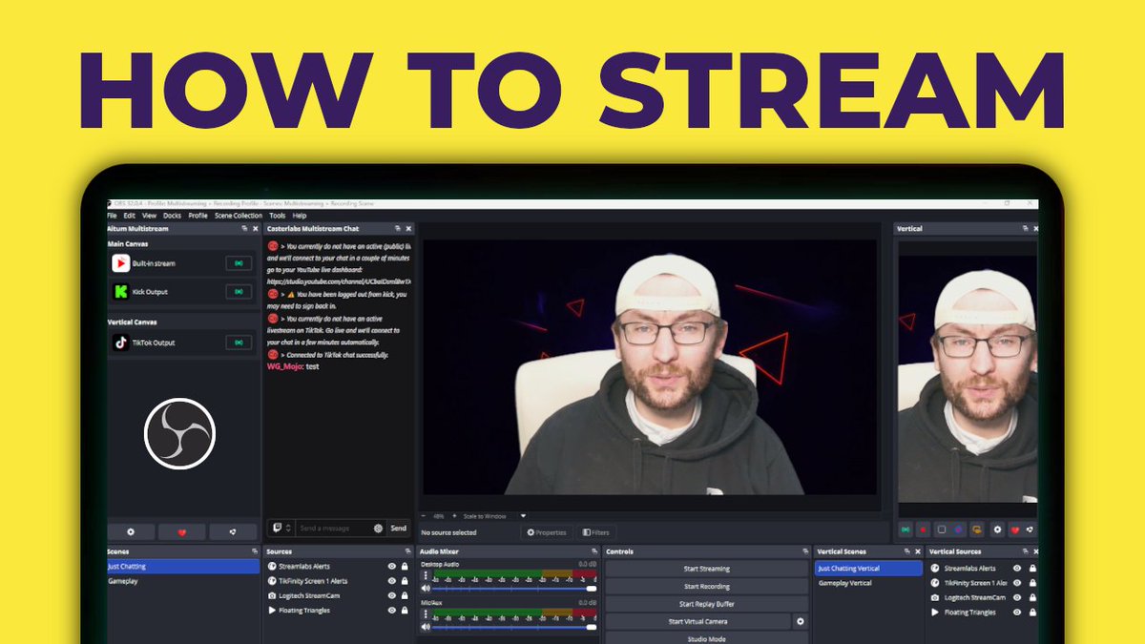Float the Casterlabs Multistream Chat dock

click(x=398, y=229)
